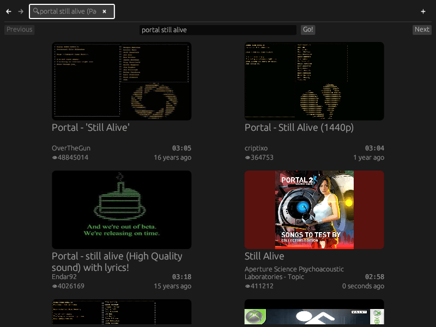Screen dimensions: 436x327
Task: Click the Go! search button
Action: click(x=308, y=29)
